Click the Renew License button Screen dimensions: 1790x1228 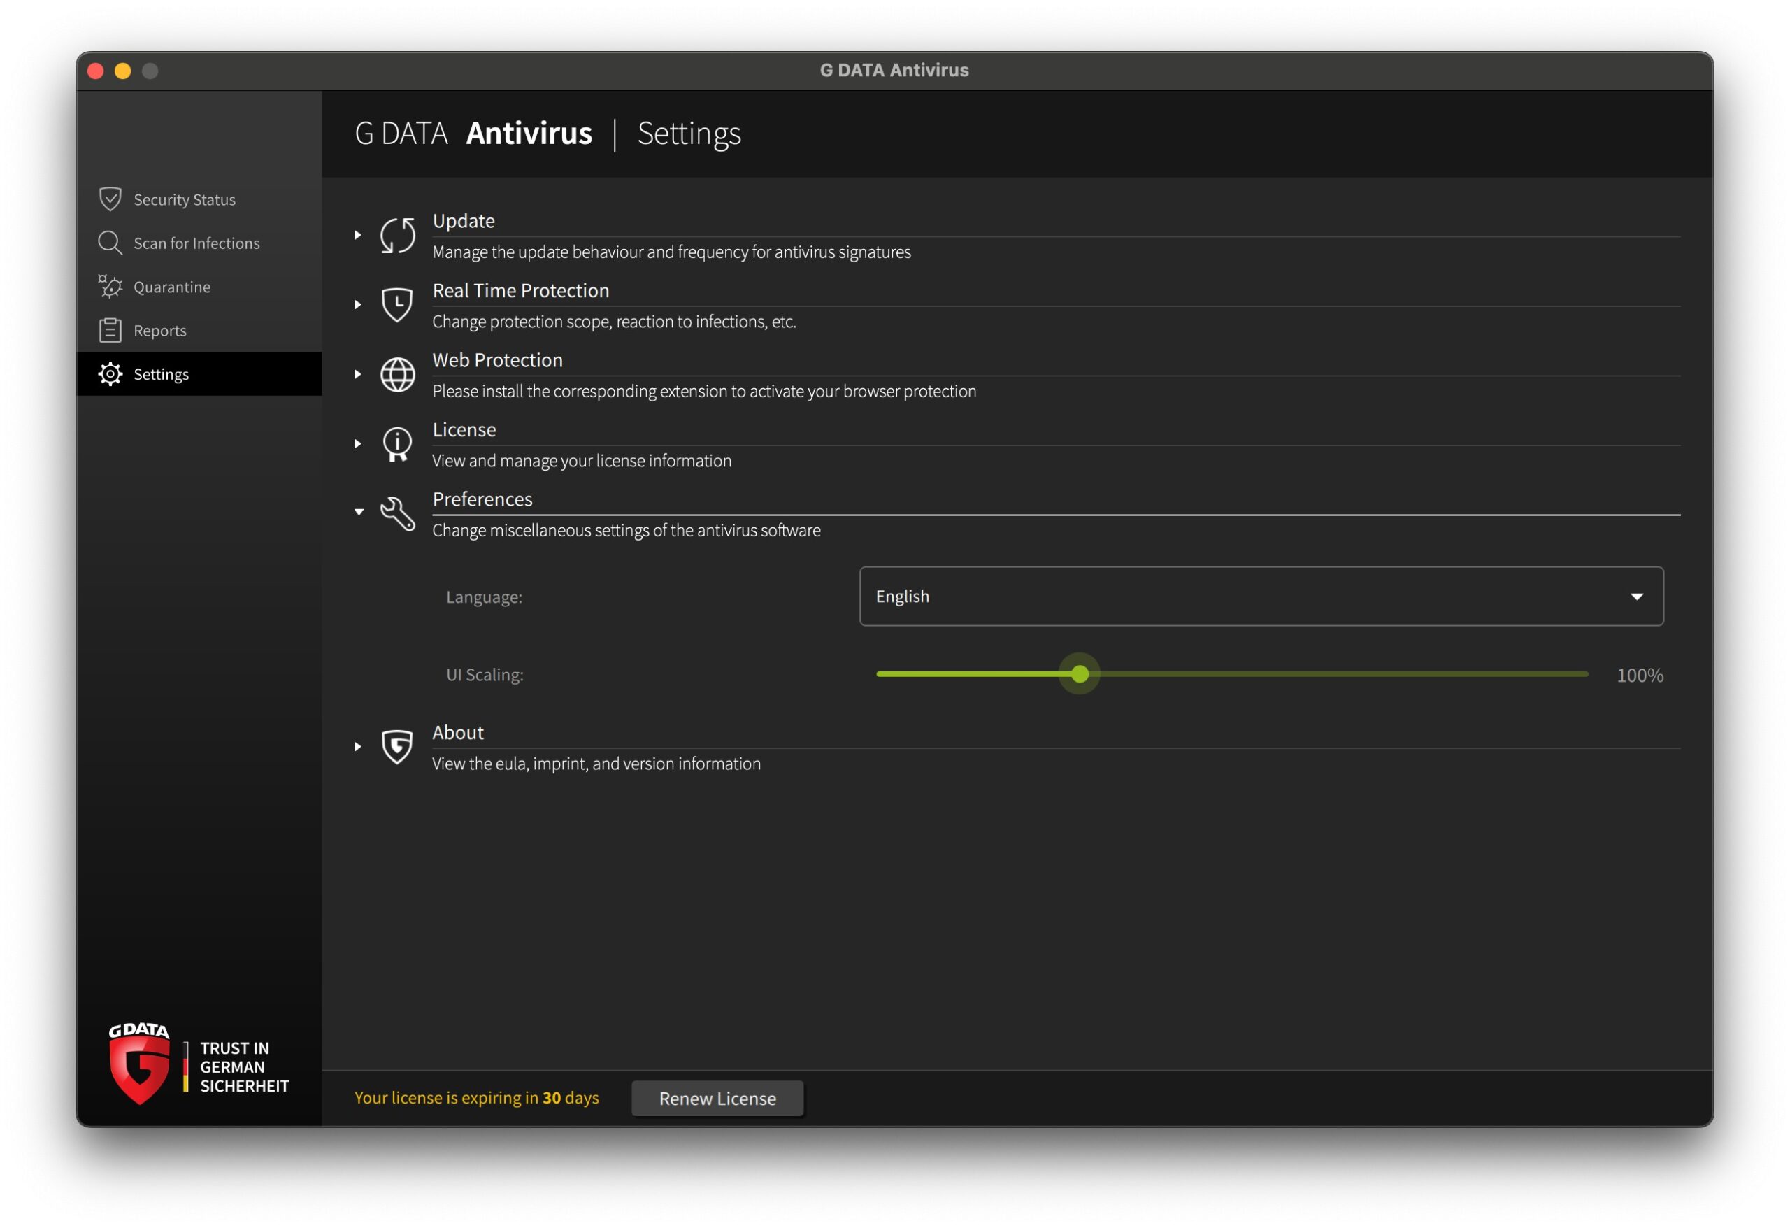click(718, 1099)
